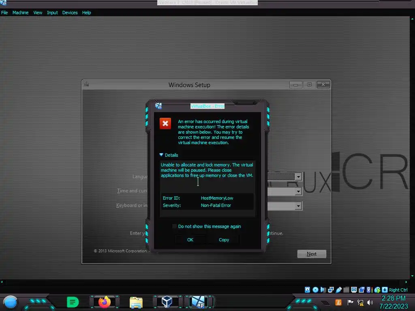The height and width of the screenshot is (311, 415).
Task: Open the File menu
Action: [x=4, y=13]
